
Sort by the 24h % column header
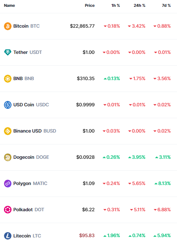[x=140, y=5]
